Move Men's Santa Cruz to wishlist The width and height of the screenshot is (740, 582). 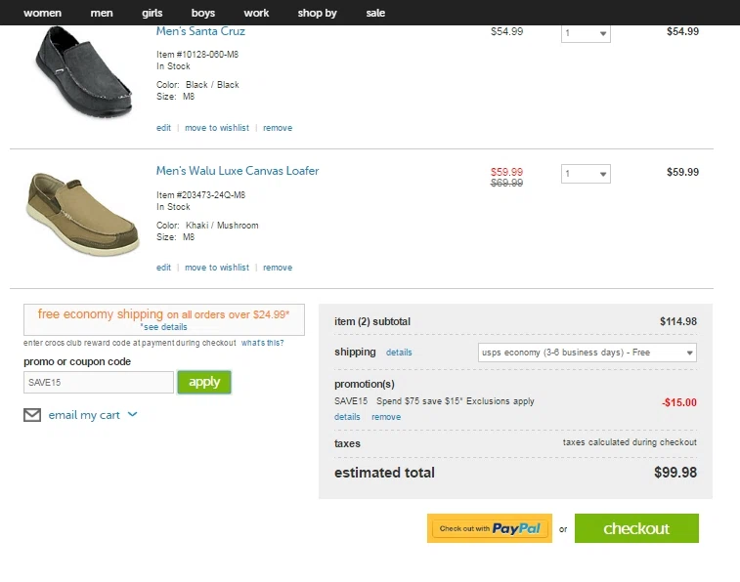coord(217,128)
